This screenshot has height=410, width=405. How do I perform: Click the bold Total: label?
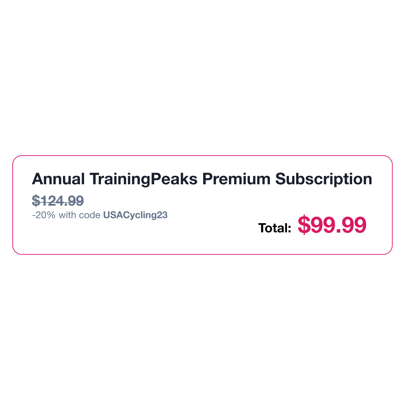(275, 228)
